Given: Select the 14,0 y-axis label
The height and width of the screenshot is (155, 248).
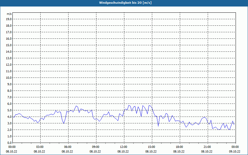Looking at the screenshot, I should pyautogui.click(x=9, y=51).
